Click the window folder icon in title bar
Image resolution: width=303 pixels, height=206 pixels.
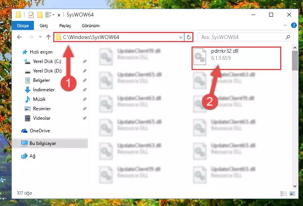tap(19, 15)
